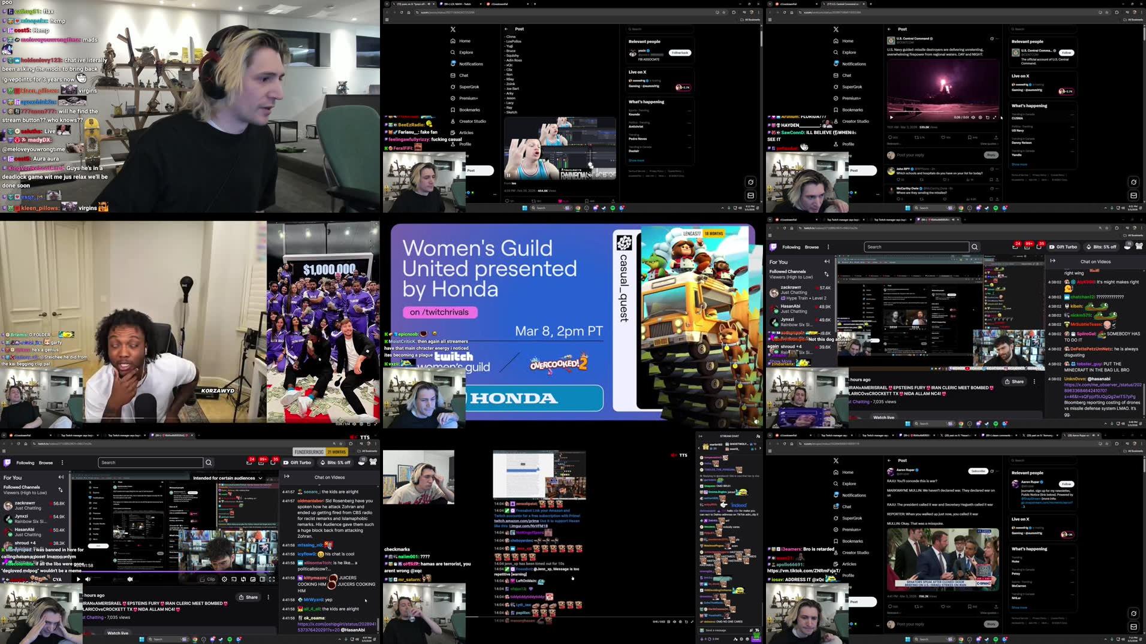Play the Twitch VOD using the button beside Clip controls
Viewport: 1146px width, 644px height.
click(78, 579)
